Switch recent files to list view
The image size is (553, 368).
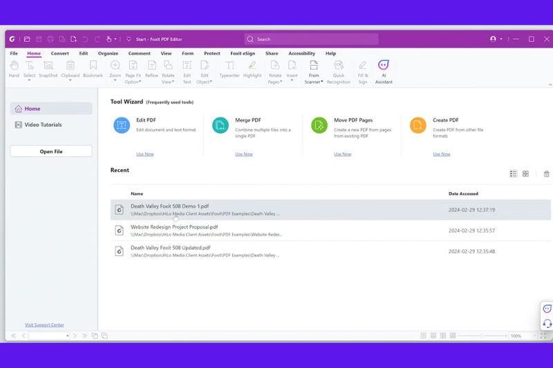[513, 173]
